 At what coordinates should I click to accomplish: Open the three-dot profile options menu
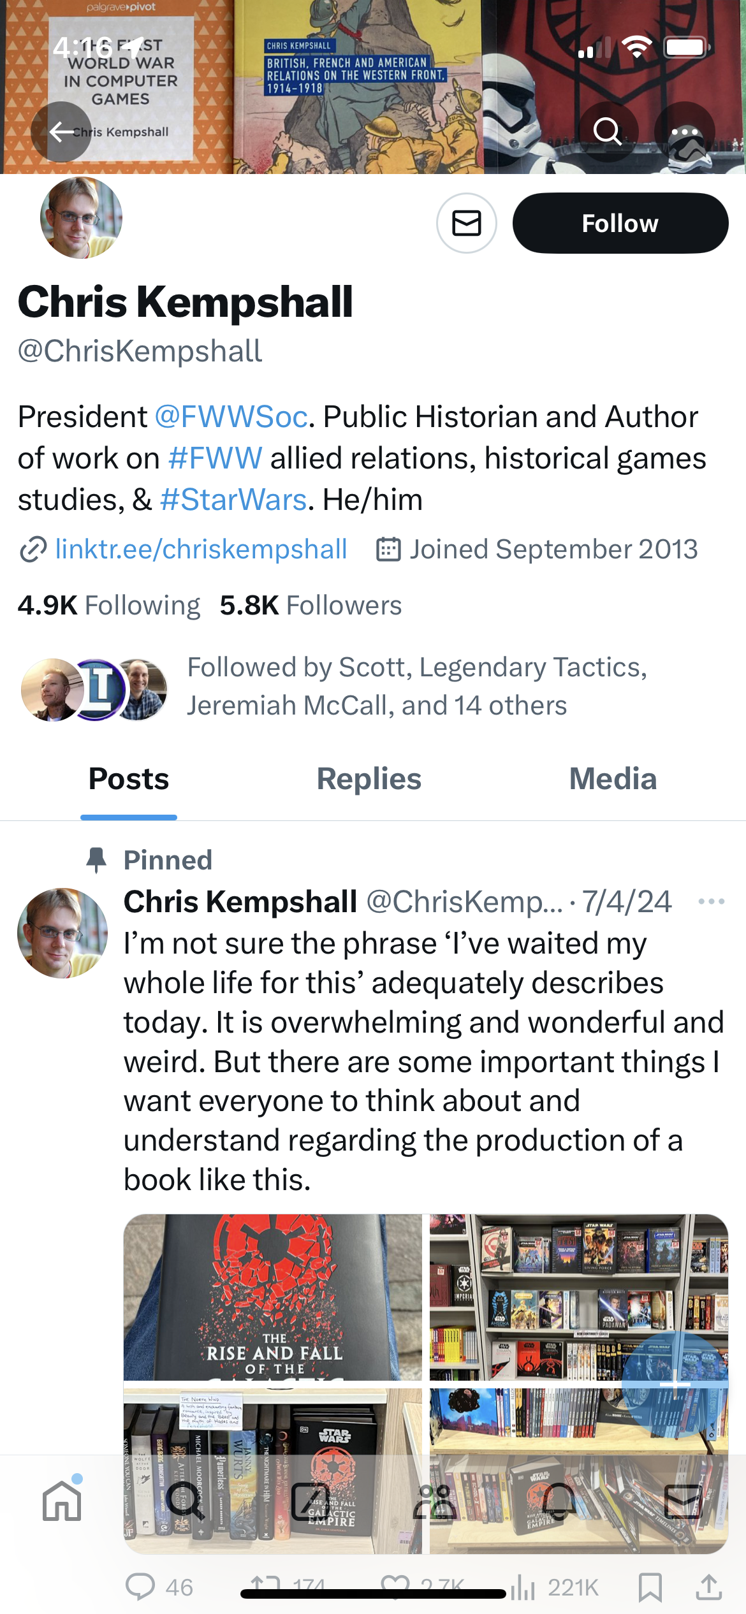(685, 132)
